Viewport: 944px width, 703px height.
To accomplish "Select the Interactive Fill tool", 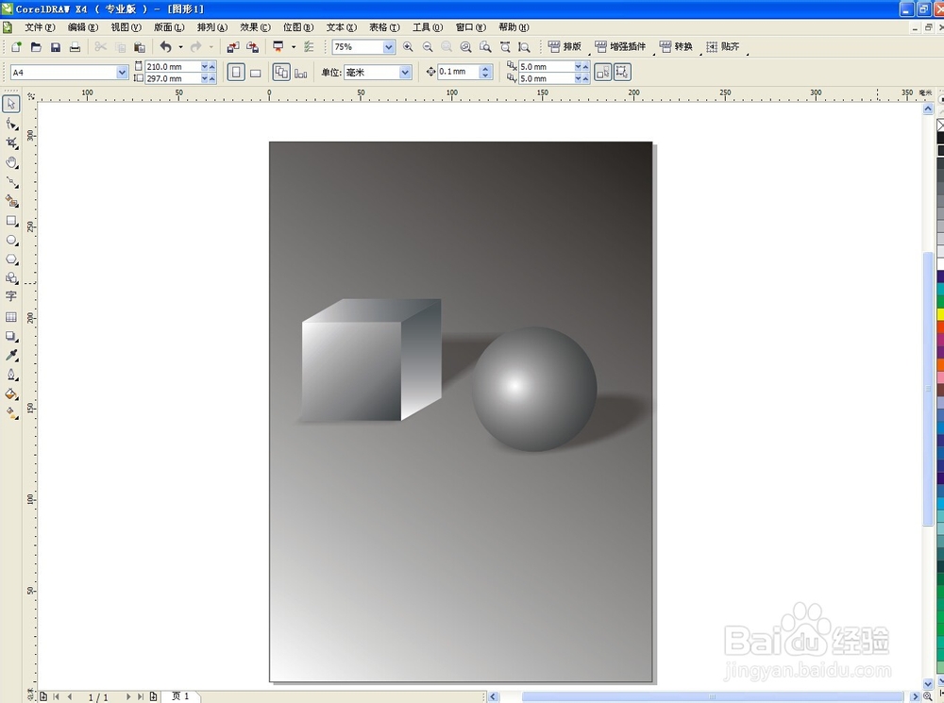I will coord(11,413).
